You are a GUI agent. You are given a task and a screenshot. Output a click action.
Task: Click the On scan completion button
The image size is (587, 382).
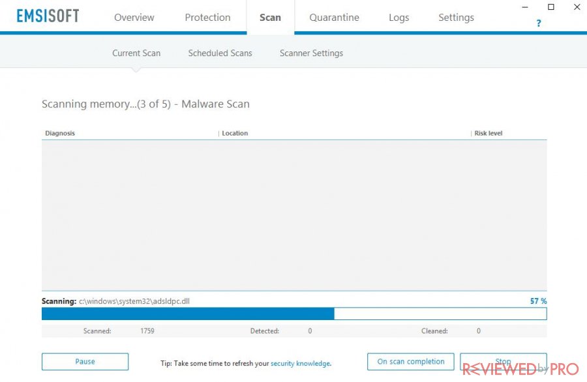pyautogui.click(x=411, y=361)
